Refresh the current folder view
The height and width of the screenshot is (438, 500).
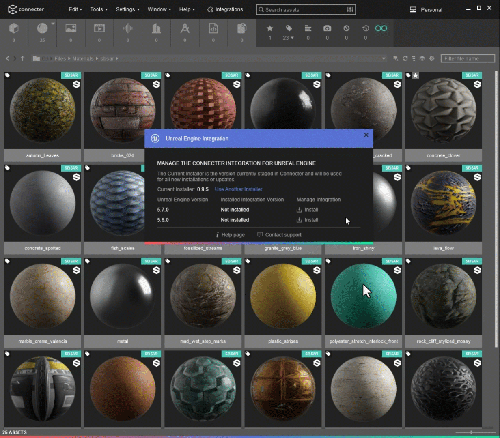click(x=405, y=58)
